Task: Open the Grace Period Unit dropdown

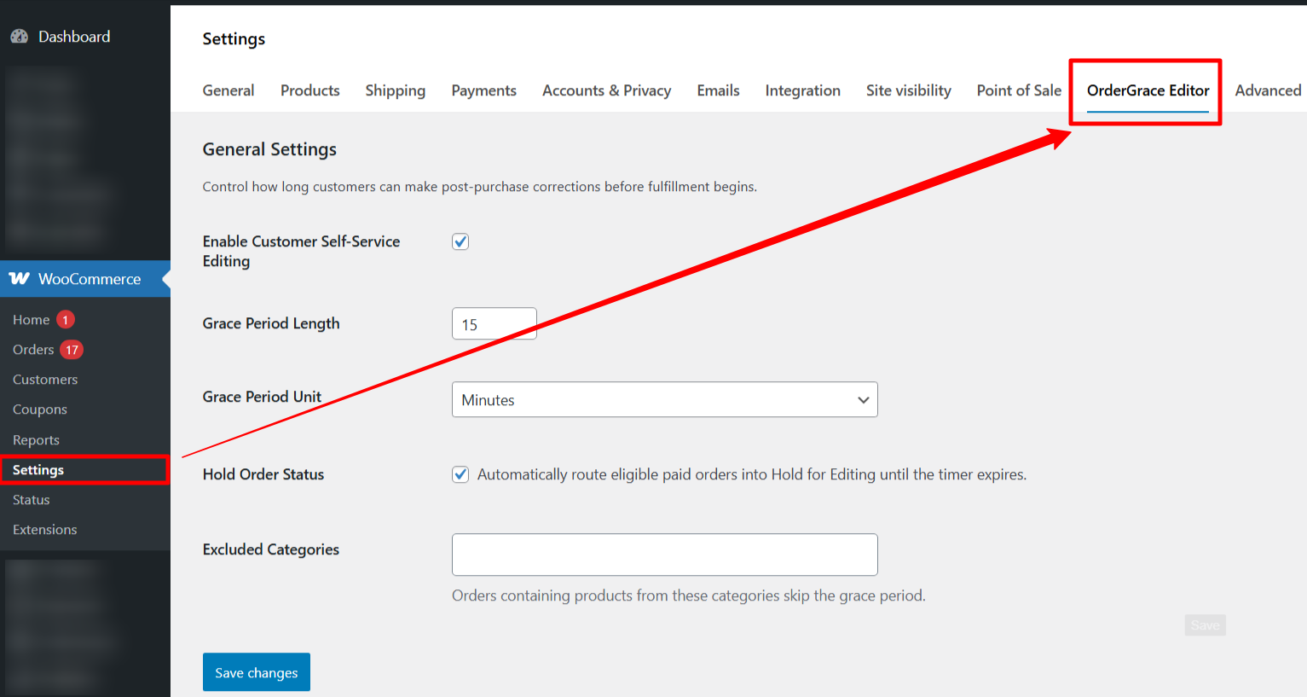Action: coord(664,399)
